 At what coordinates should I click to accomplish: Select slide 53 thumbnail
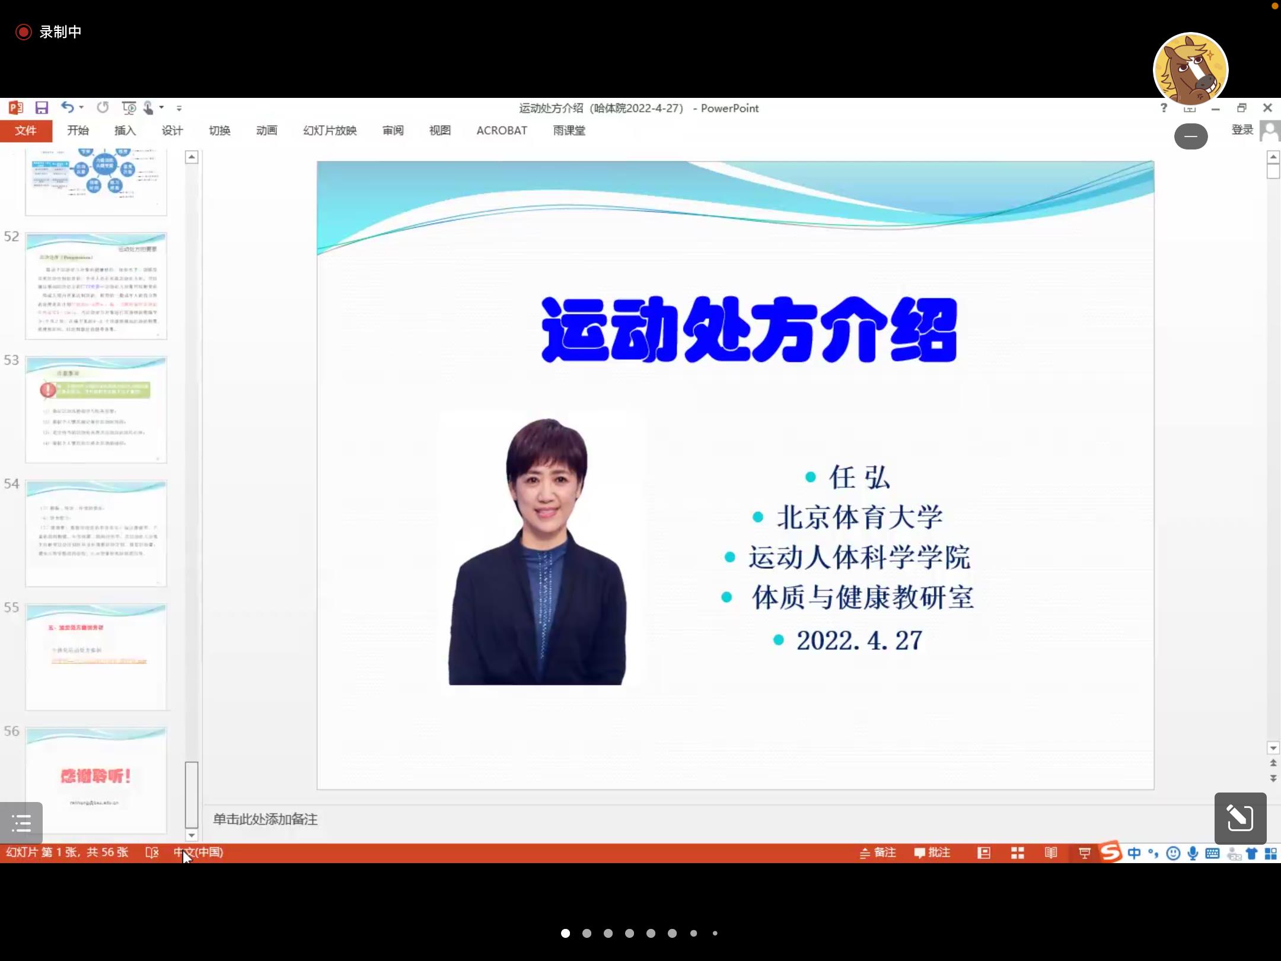(96, 409)
